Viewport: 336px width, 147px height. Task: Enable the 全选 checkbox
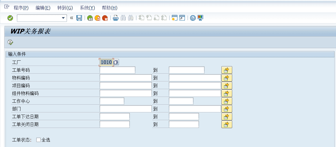(x=38, y=140)
